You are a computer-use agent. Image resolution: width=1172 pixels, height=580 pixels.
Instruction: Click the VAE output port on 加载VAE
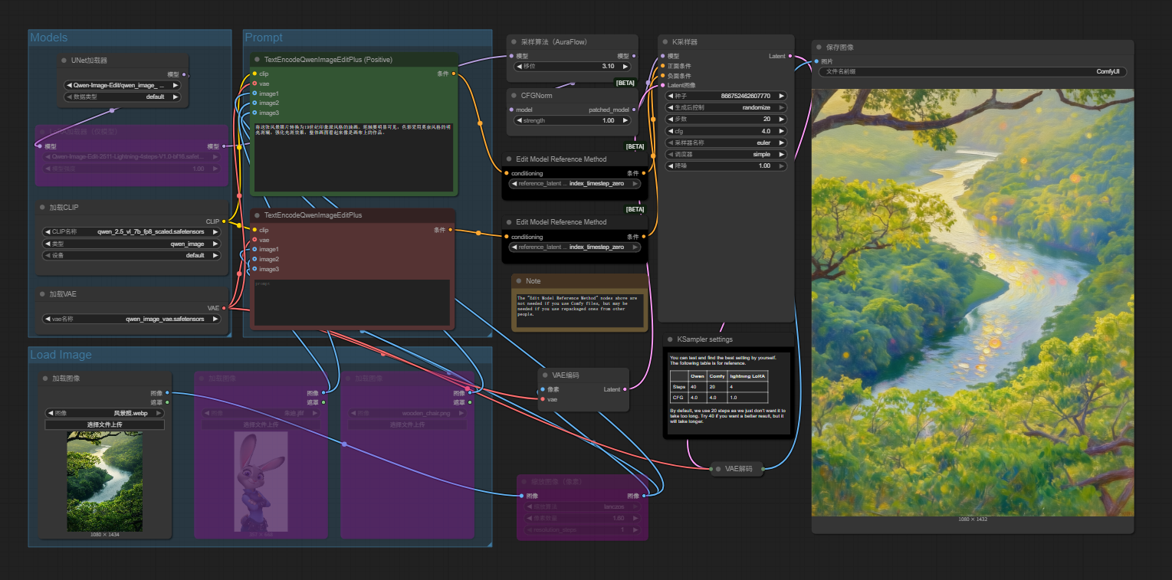click(224, 308)
